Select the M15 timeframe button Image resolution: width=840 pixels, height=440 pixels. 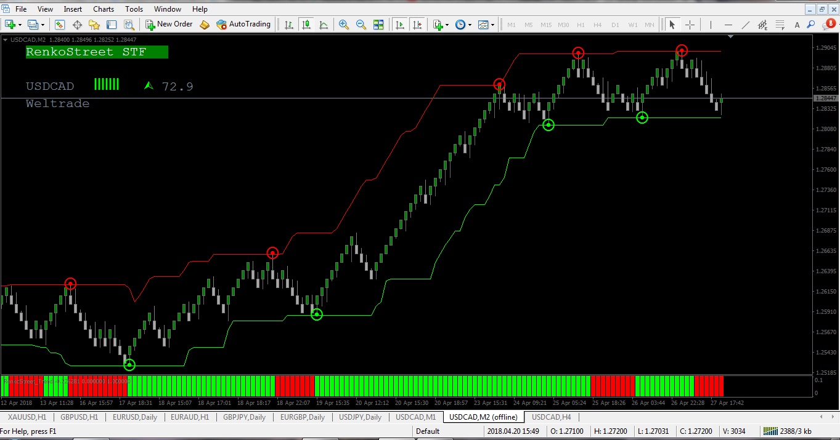546,25
